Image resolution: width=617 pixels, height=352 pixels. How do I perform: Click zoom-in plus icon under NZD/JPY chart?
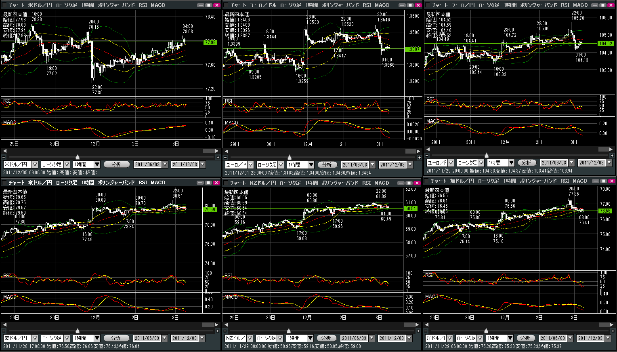(418, 331)
